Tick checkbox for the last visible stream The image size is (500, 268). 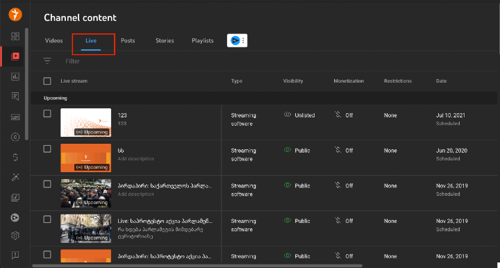47,254
